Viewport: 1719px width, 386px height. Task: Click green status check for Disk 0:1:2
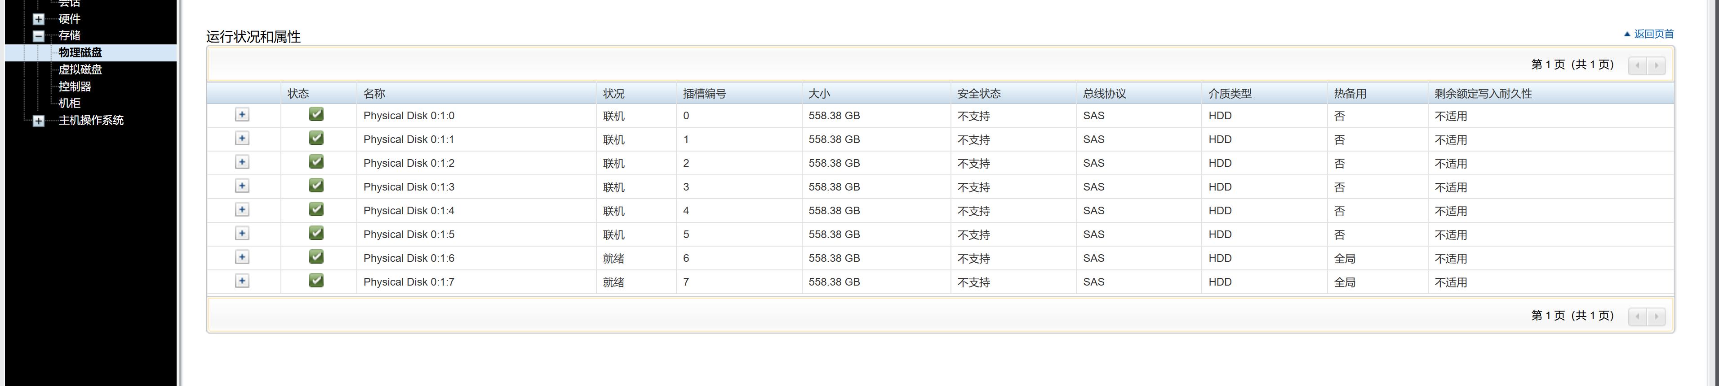(x=316, y=162)
